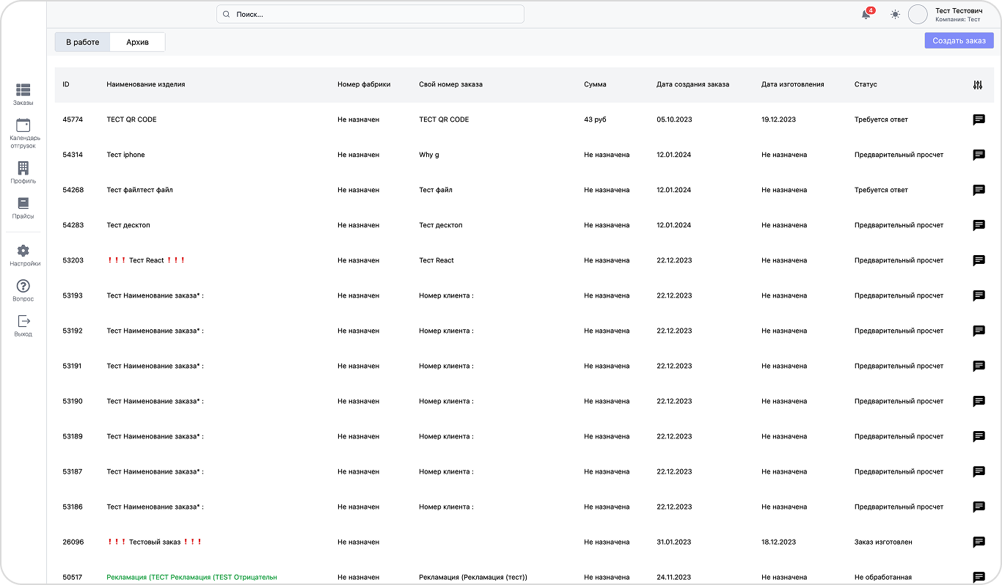The width and height of the screenshot is (1002, 585).
Task: Open chat for order 54268
Action: click(x=979, y=190)
